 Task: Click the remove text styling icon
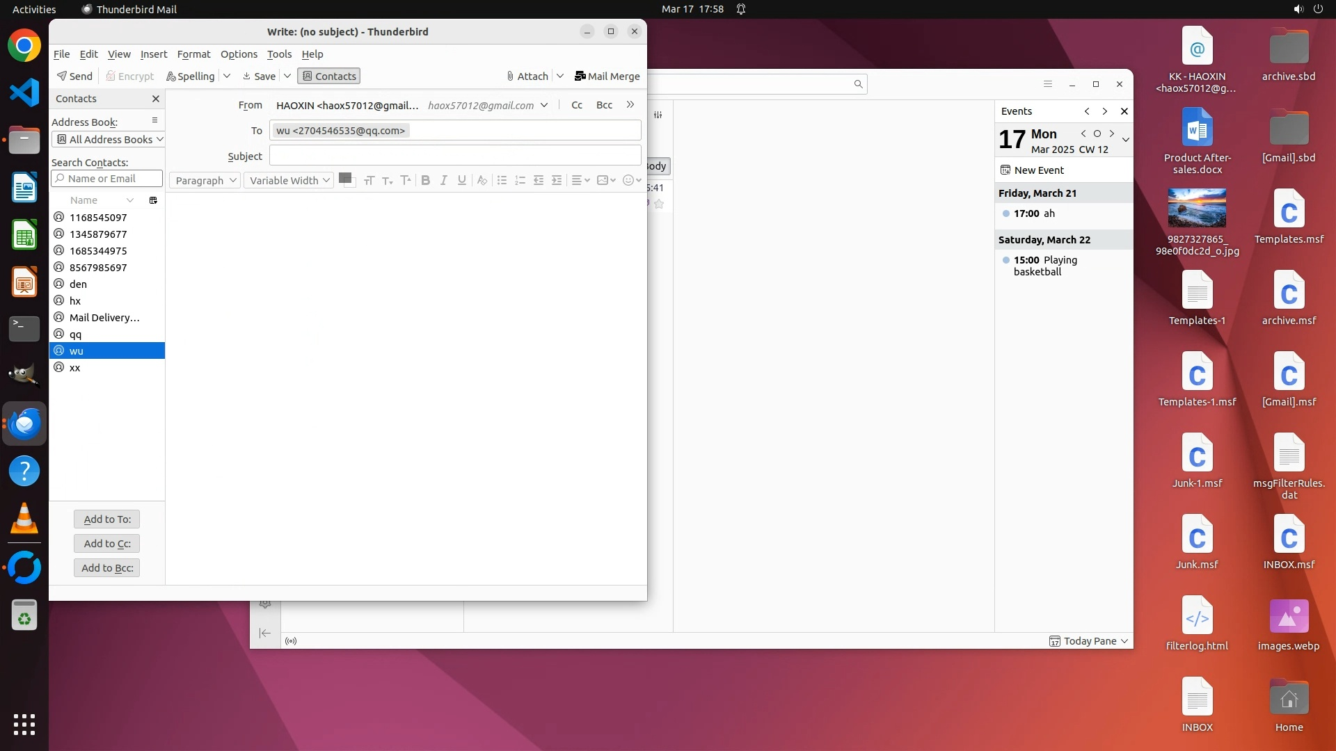[482, 180]
